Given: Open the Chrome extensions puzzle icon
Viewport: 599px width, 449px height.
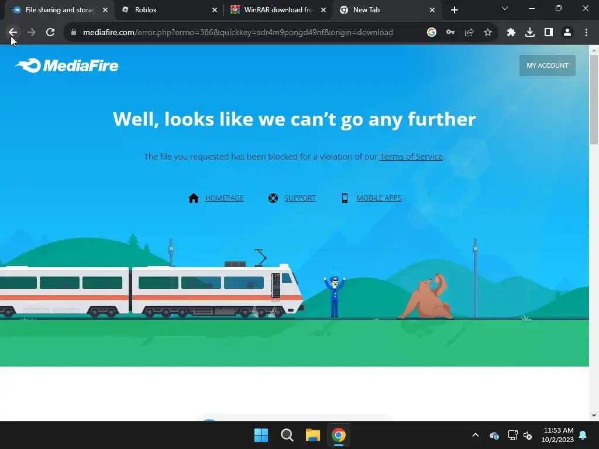Looking at the screenshot, I should click(x=511, y=33).
